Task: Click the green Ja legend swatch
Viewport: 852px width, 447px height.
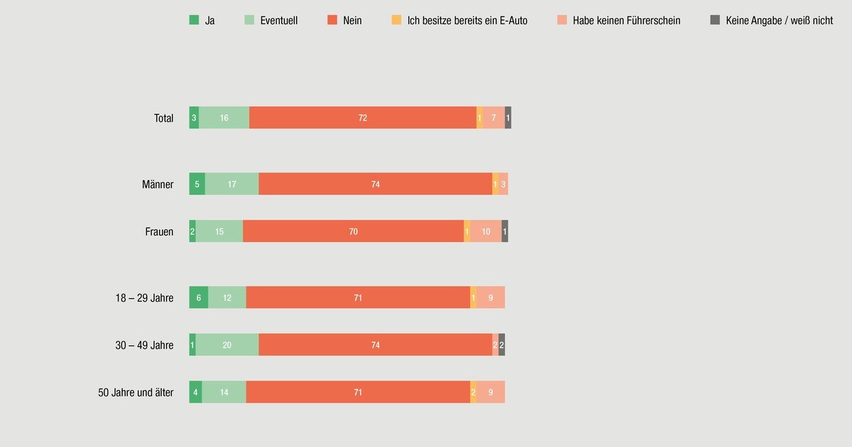Action: (194, 20)
